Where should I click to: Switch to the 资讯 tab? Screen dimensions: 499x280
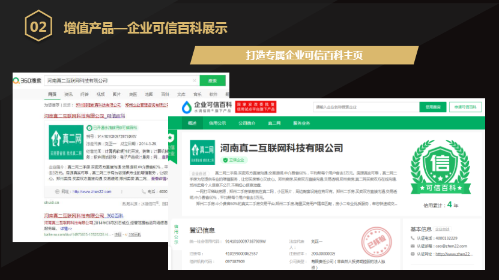point(68,94)
